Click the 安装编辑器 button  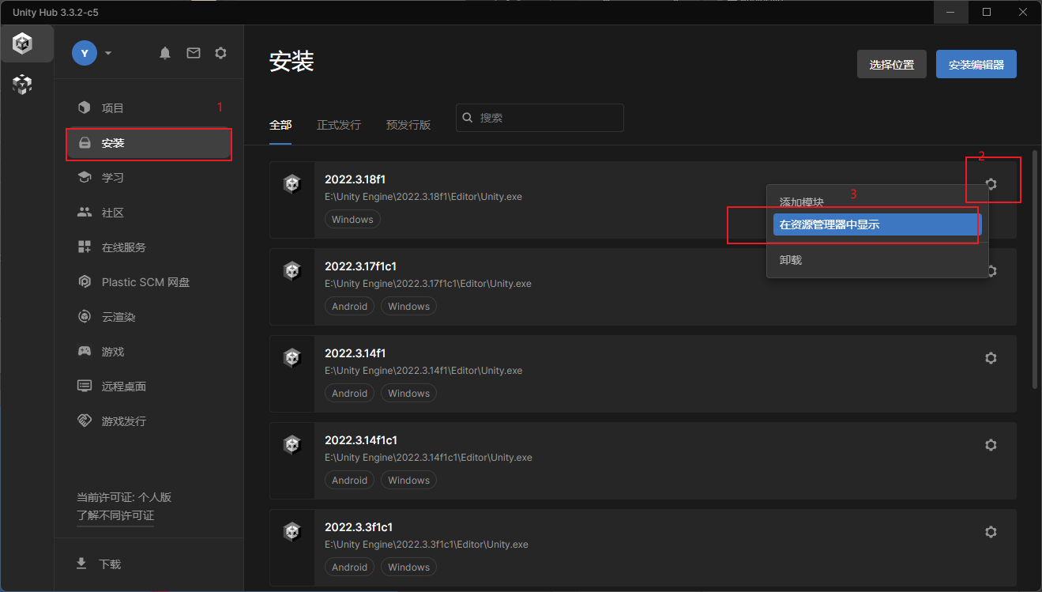[x=976, y=64]
